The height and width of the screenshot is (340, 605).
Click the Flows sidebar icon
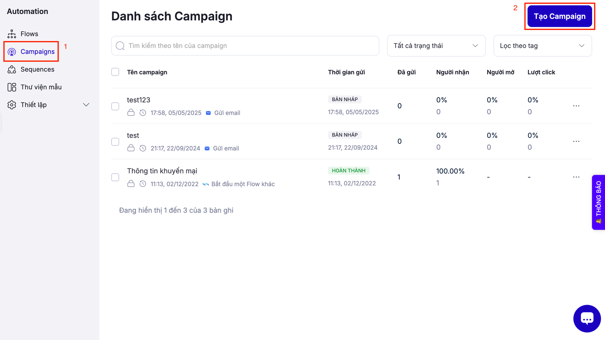point(12,34)
